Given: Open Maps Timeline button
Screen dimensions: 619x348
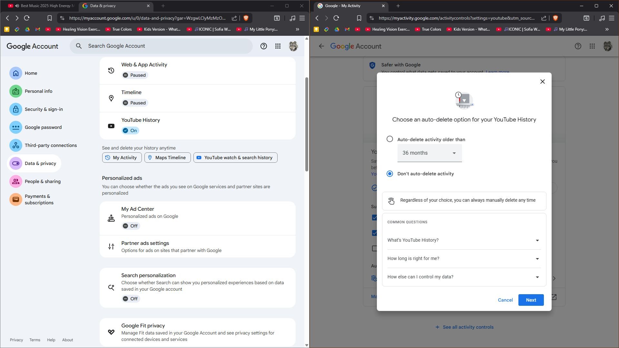Looking at the screenshot, I should (168, 158).
